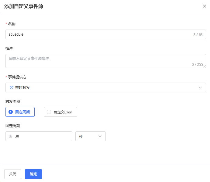This screenshot has width=210, height=182.
Task: Open the 秒 time unit dropdown
Action: coord(90,136)
